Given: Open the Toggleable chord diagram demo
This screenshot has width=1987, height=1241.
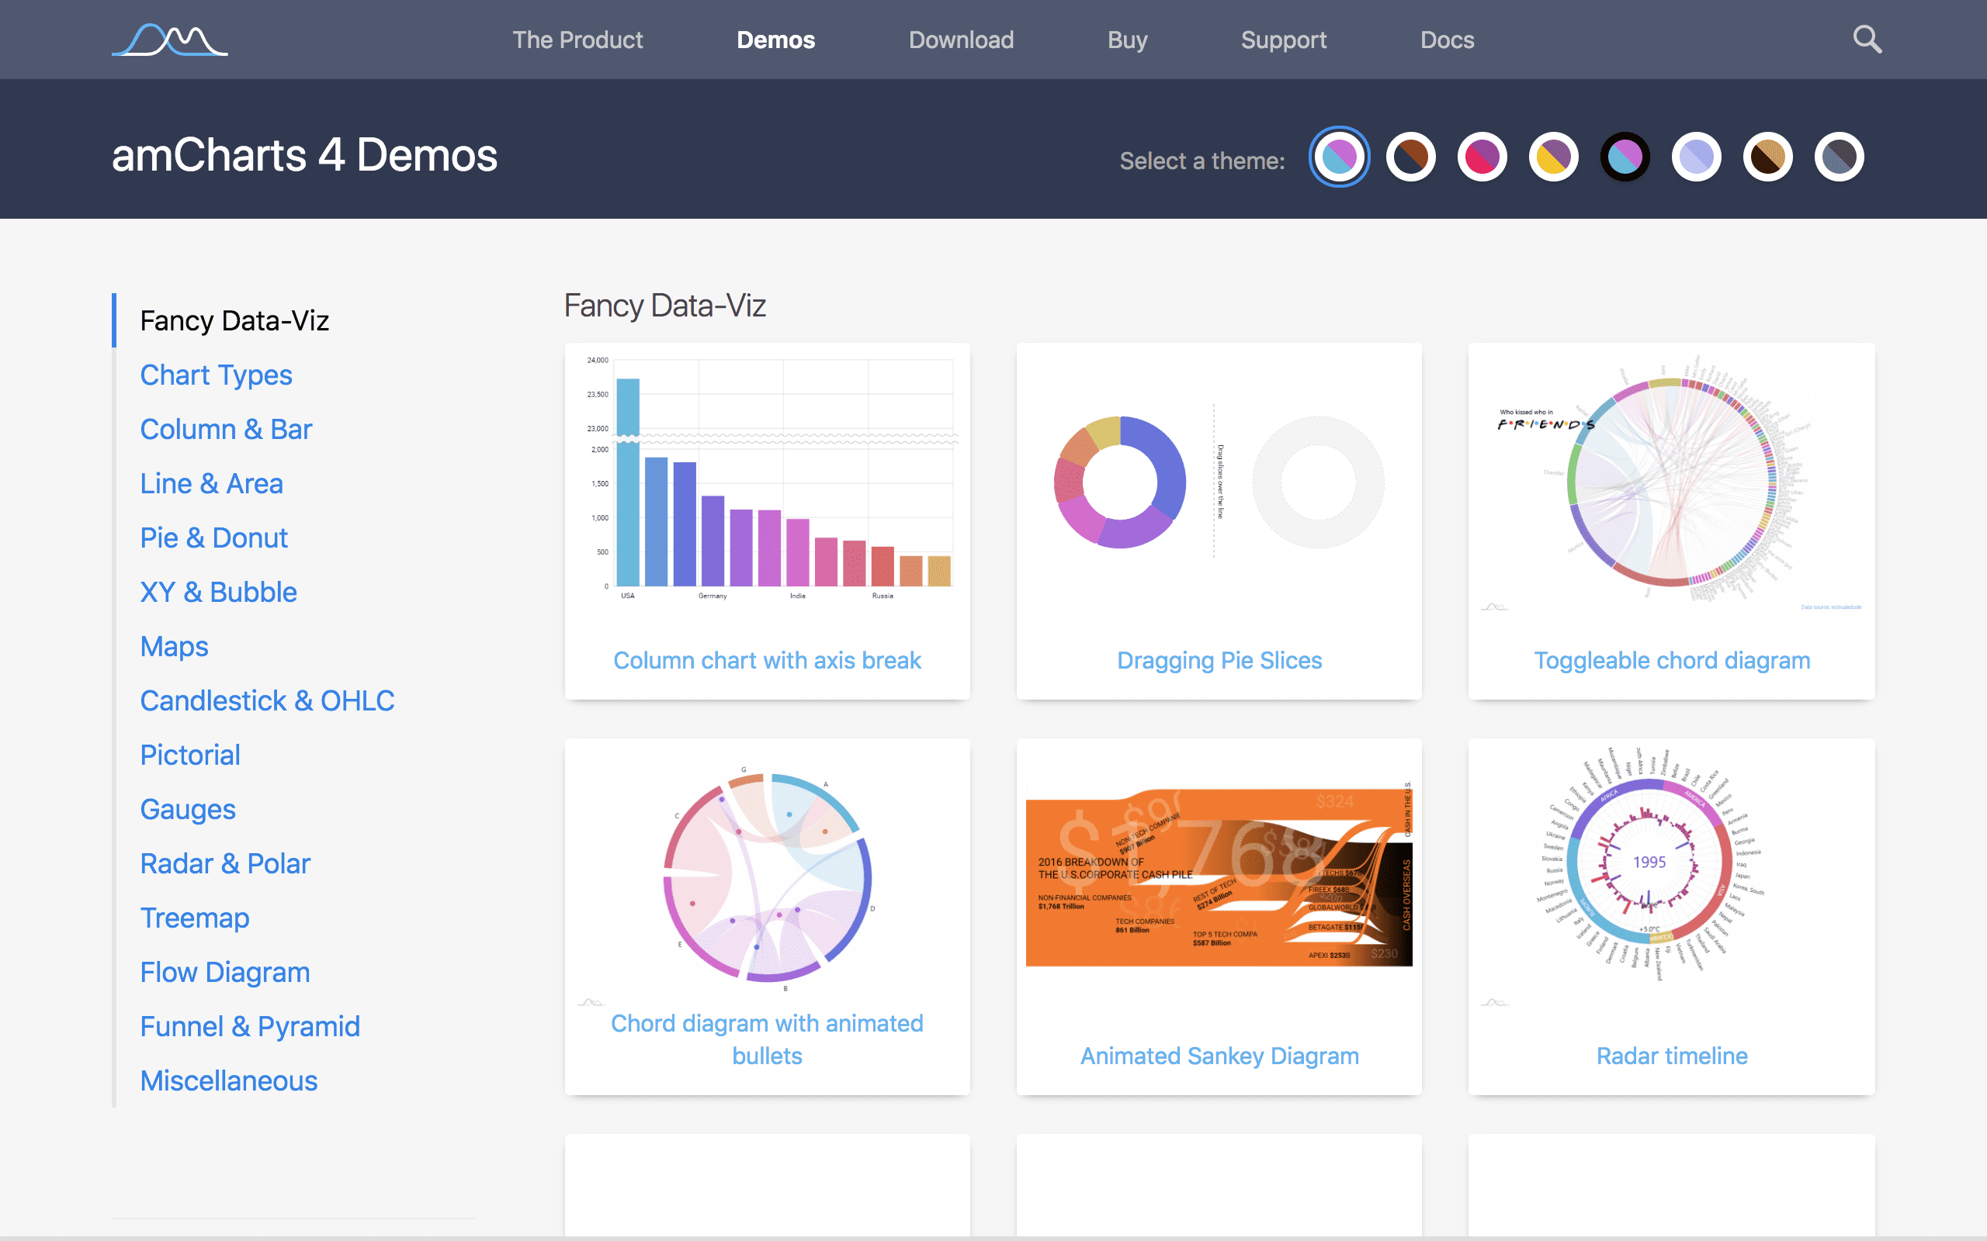Looking at the screenshot, I should pos(1672,659).
